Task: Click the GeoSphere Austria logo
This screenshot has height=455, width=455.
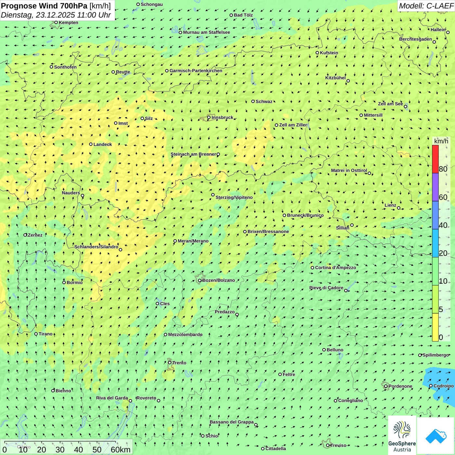Action: (402, 435)
